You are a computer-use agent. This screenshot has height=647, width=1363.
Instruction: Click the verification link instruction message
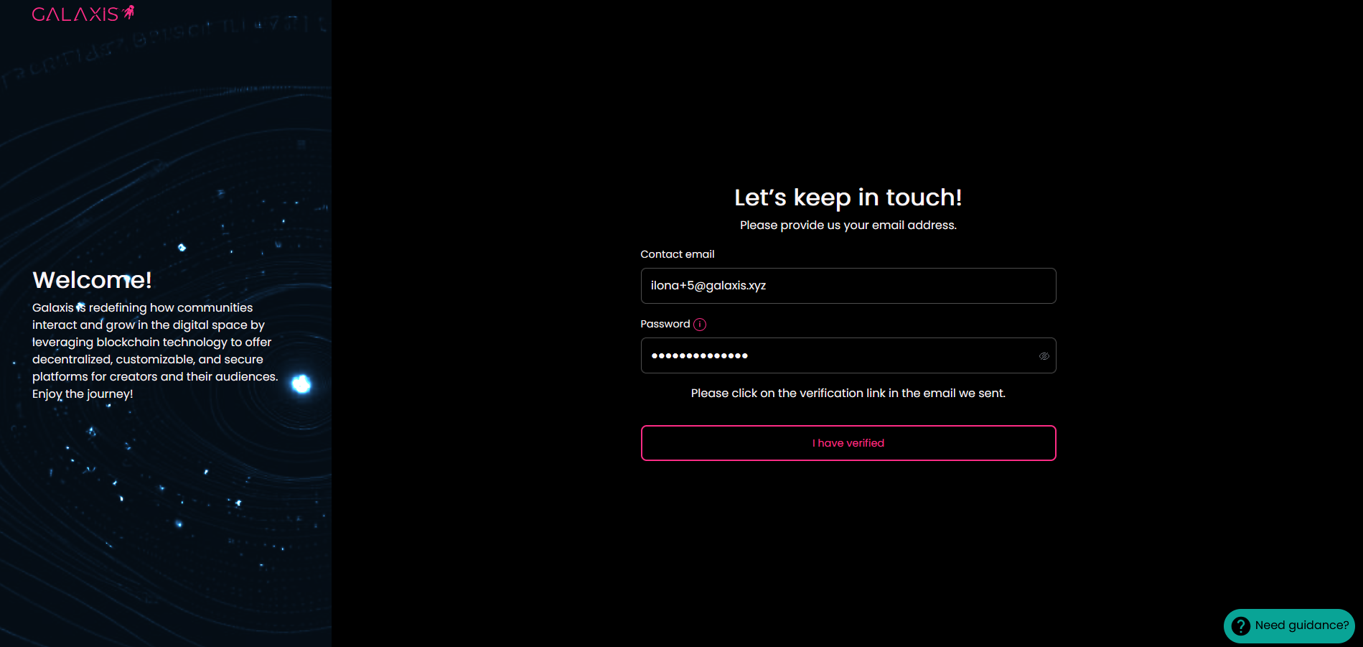(848, 394)
